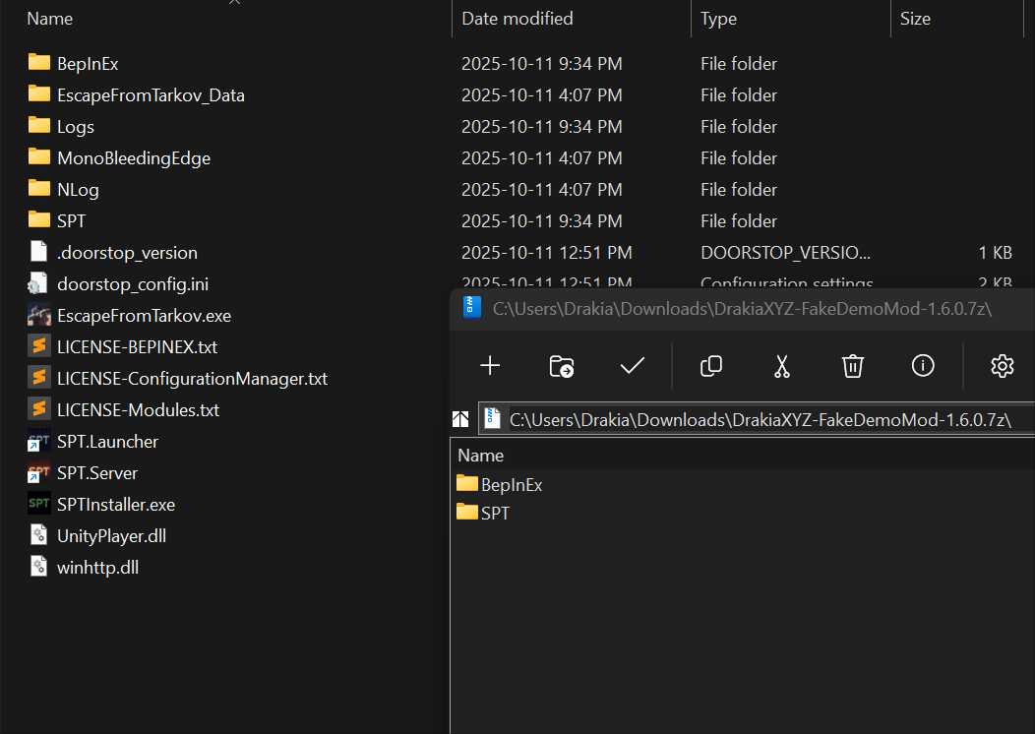Select SPTInstaller.exe in Explorer
The image size is (1035, 734).
point(101,505)
